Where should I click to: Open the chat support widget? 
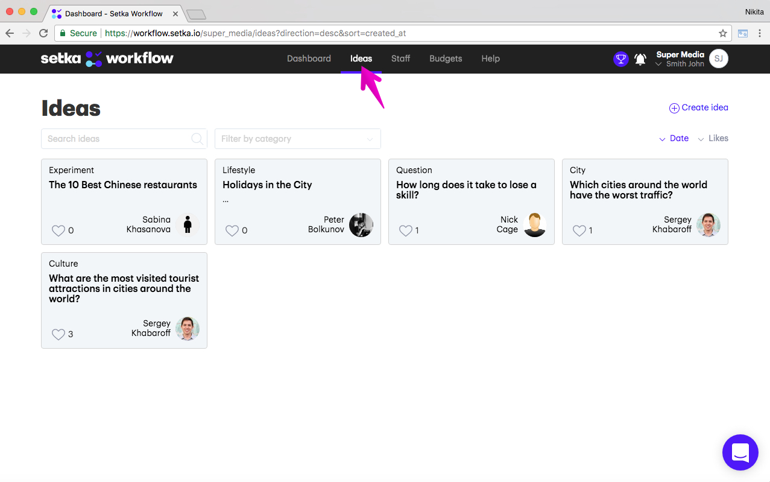(740, 452)
